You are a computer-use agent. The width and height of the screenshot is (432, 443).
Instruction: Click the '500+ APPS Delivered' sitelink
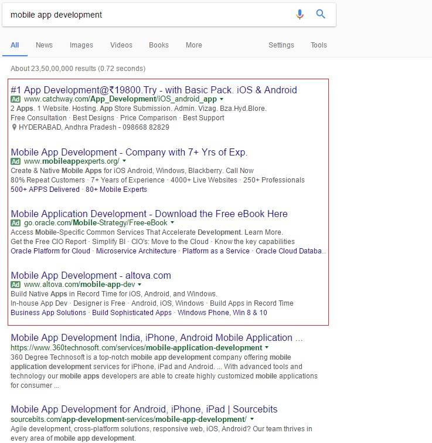pyautogui.click(x=45, y=190)
